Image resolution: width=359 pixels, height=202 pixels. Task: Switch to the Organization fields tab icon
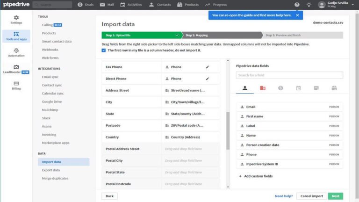tap(263, 88)
